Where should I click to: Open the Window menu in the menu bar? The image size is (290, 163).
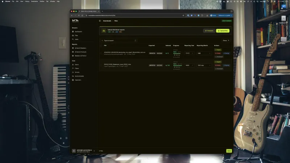53,1
